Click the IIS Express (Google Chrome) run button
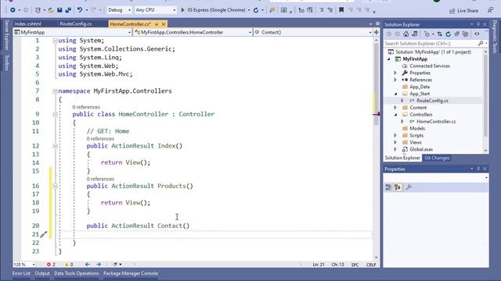 point(215,10)
